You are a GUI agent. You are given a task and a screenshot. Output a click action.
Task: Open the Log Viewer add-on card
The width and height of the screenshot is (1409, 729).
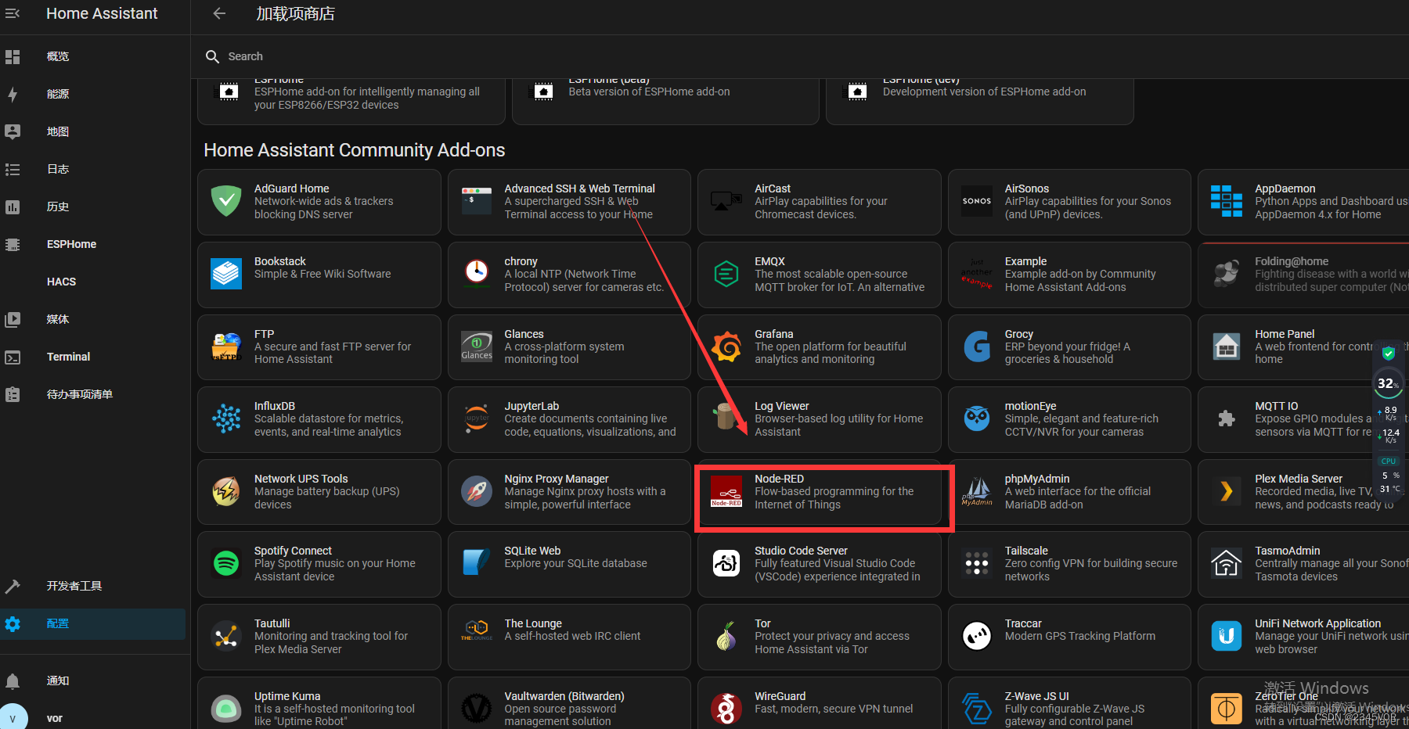coord(820,419)
